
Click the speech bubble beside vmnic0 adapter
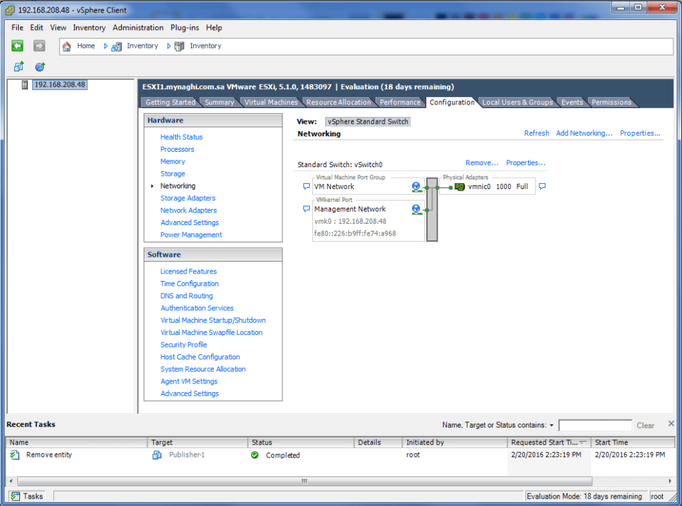(542, 187)
